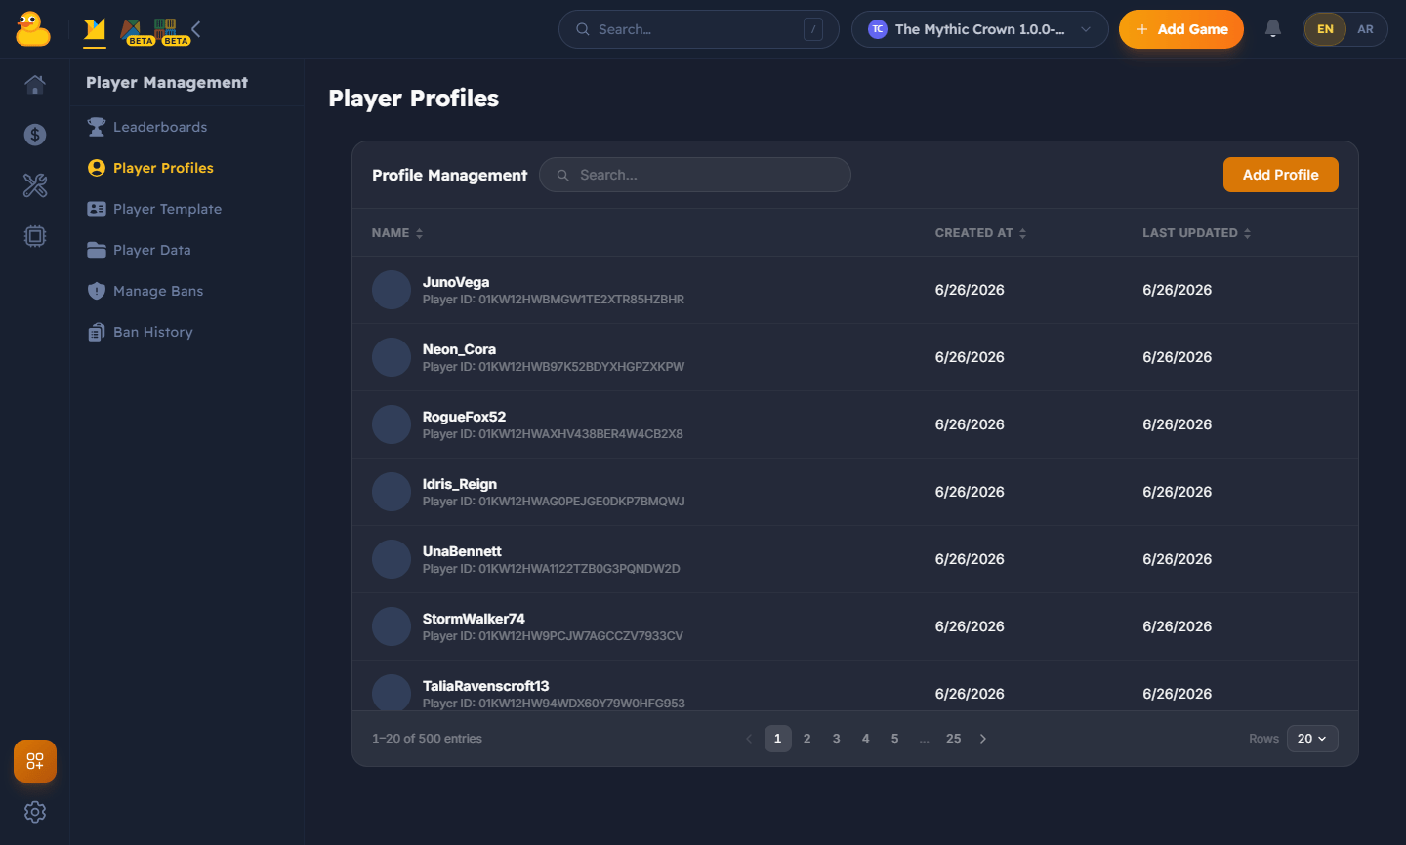Switch language to AR
The image size is (1406, 845).
[1365, 29]
